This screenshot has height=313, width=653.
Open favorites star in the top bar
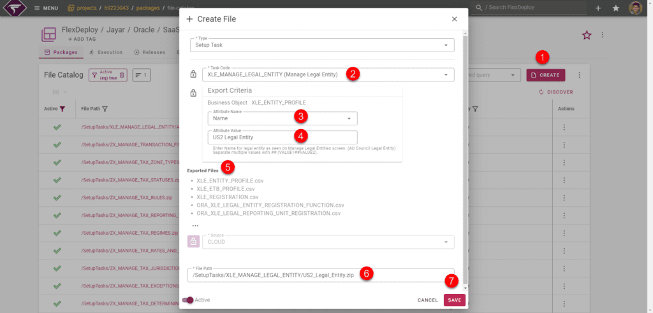(x=616, y=8)
